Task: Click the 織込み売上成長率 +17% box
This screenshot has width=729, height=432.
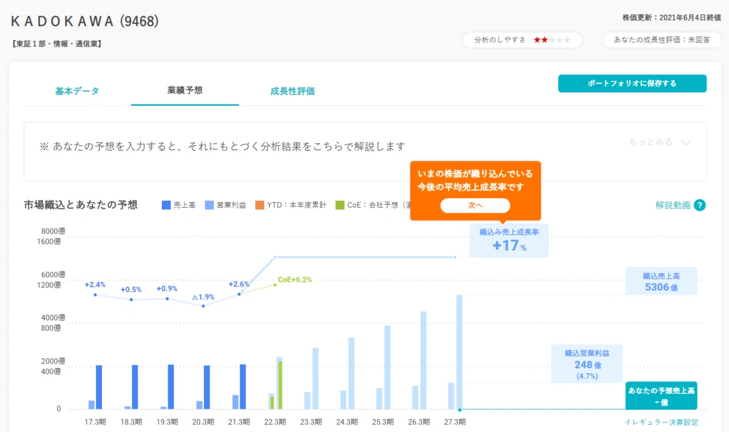Action: pos(509,240)
